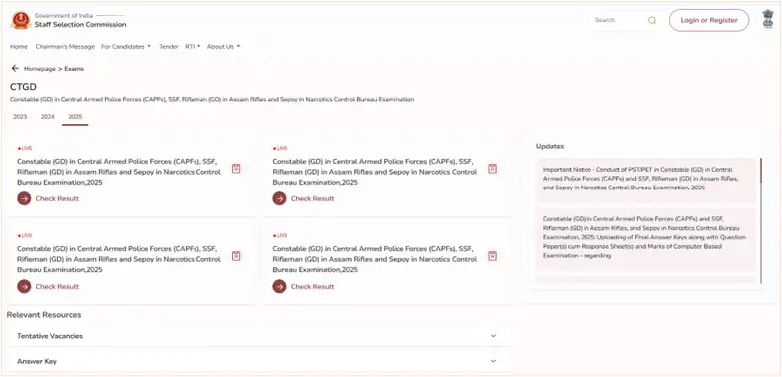Click the top-left card's Constable (GD) exam title
This screenshot has height=377, width=782.
click(119, 172)
